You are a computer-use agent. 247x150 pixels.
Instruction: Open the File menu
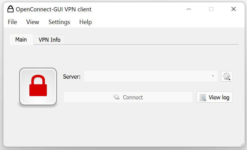coord(12,22)
